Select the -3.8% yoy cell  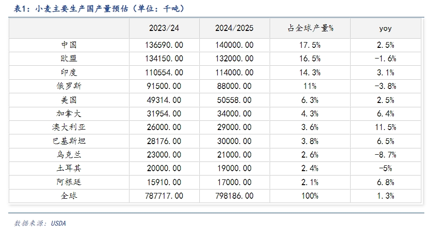click(386, 86)
